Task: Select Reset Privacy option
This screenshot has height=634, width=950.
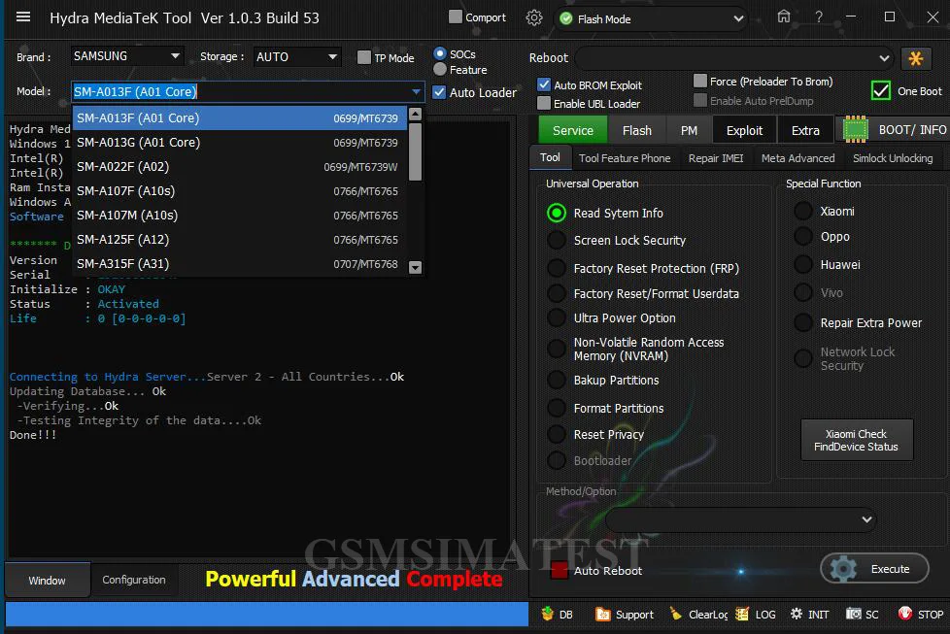Action: pyautogui.click(x=557, y=434)
